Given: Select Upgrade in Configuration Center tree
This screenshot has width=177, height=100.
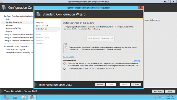Looking at the screenshot, I should tap(9, 31).
